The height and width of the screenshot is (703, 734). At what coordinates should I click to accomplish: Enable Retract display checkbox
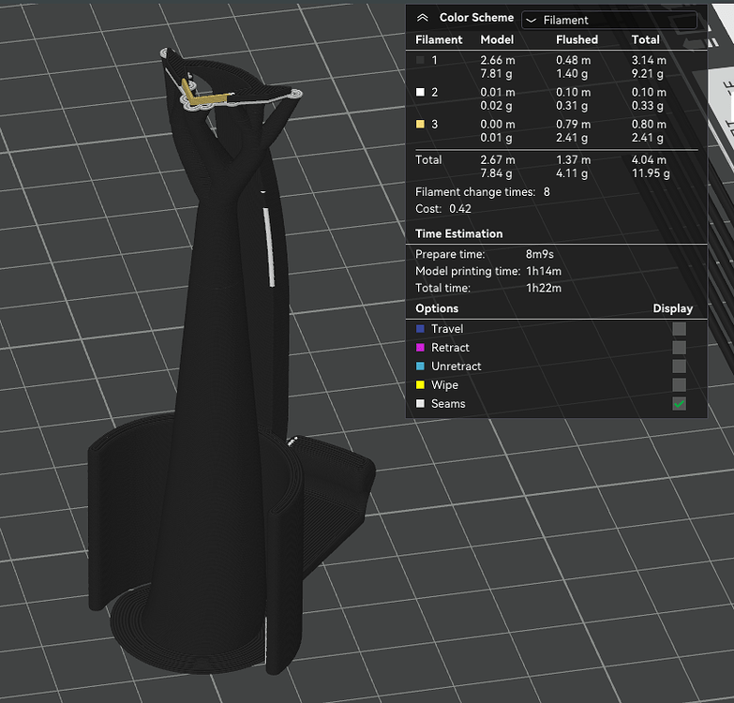679,348
